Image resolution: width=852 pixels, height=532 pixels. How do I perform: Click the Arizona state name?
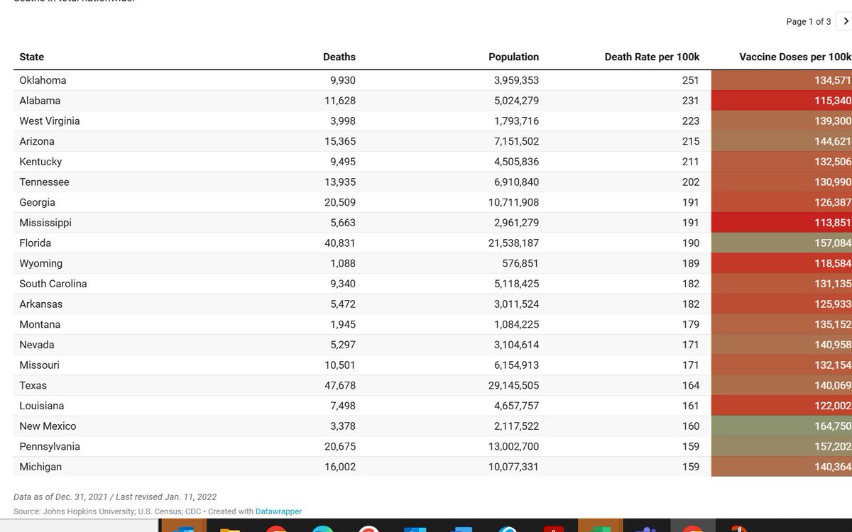pyautogui.click(x=37, y=141)
